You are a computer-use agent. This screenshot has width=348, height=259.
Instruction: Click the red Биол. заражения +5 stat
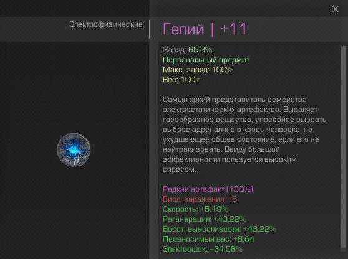[200, 199]
